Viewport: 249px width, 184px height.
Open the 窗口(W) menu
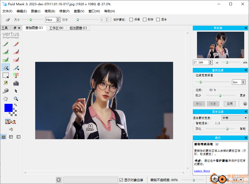(94, 11)
